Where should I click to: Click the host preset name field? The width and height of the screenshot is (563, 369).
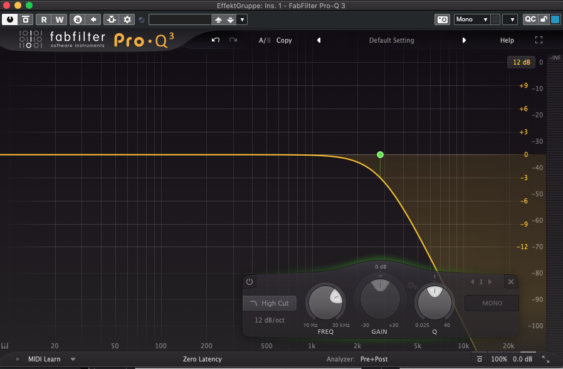point(180,19)
